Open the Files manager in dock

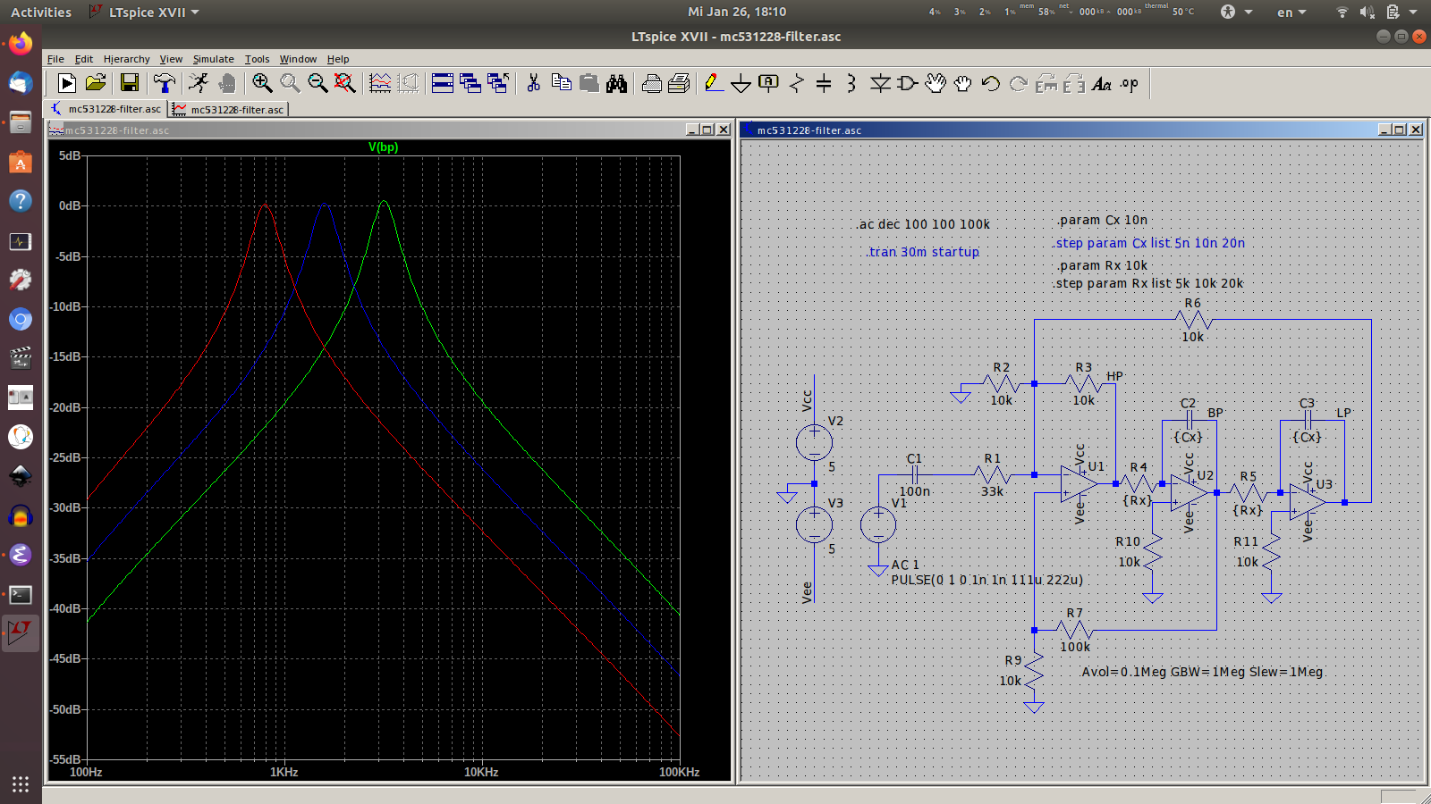pyautogui.click(x=21, y=123)
